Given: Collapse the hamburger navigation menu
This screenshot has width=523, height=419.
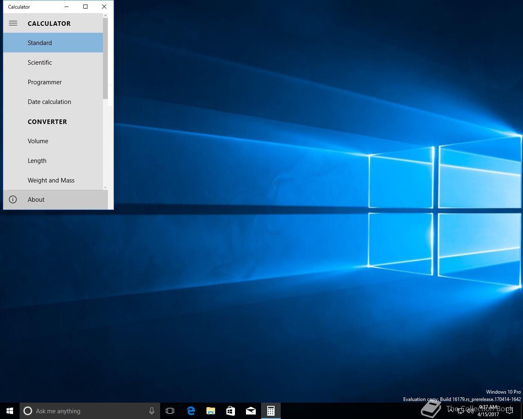Looking at the screenshot, I should click(x=13, y=23).
